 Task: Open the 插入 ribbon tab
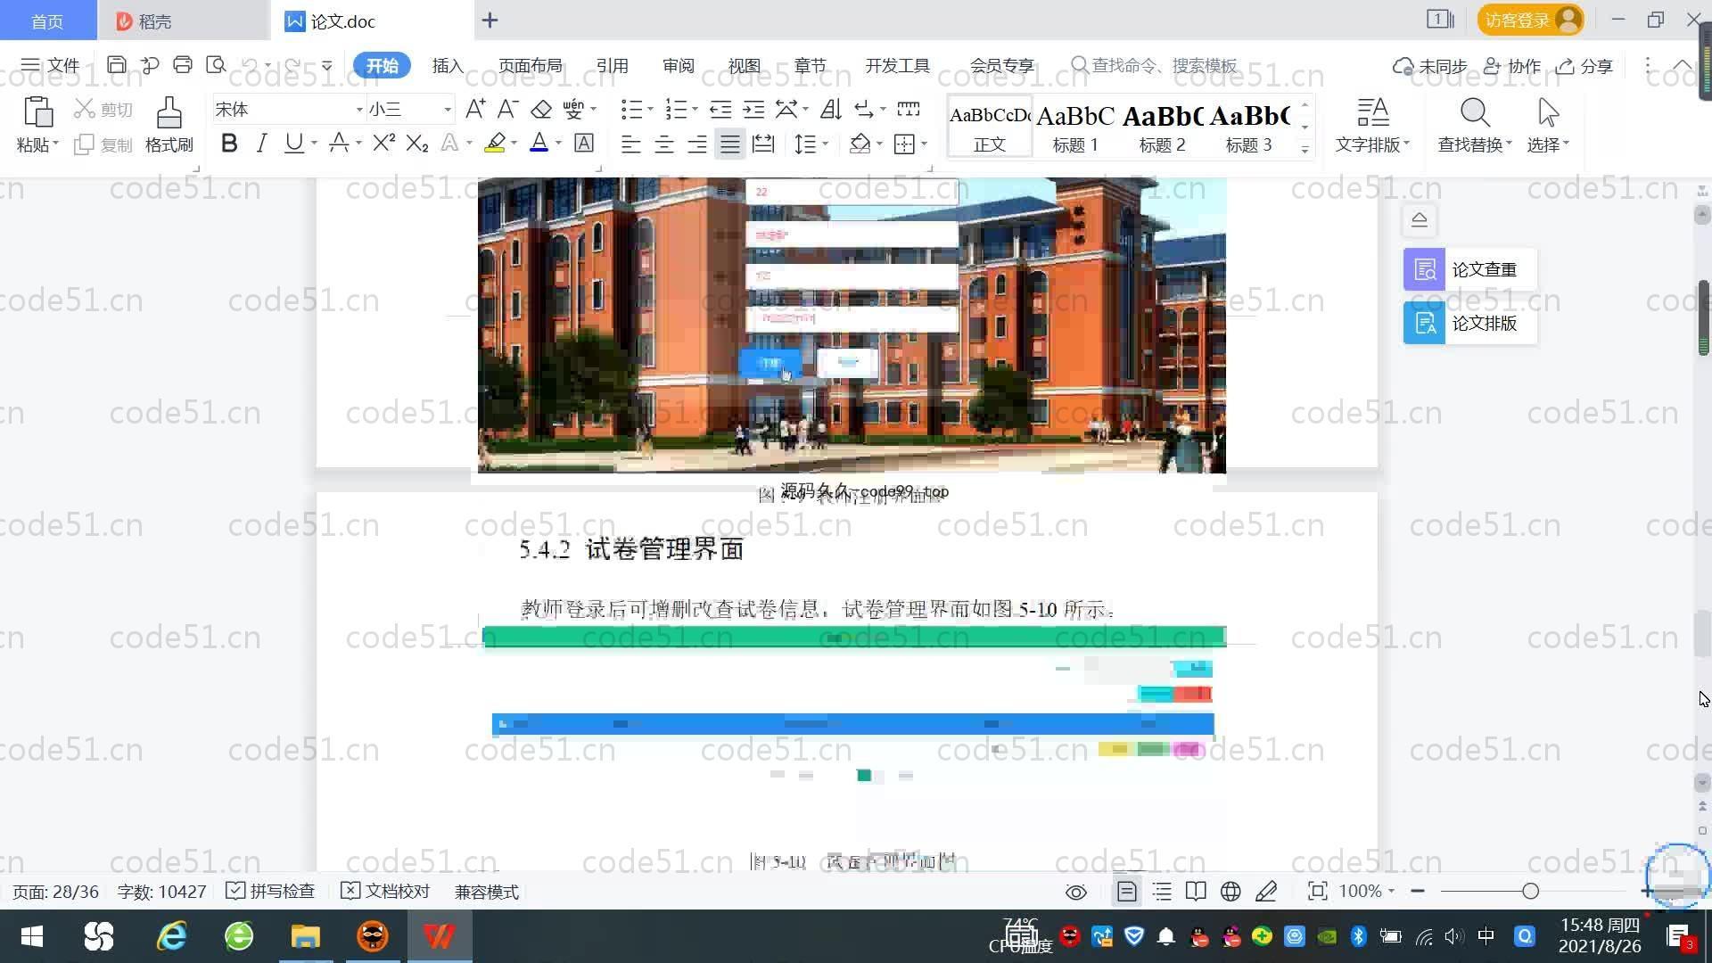pyautogui.click(x=448, y=65)
